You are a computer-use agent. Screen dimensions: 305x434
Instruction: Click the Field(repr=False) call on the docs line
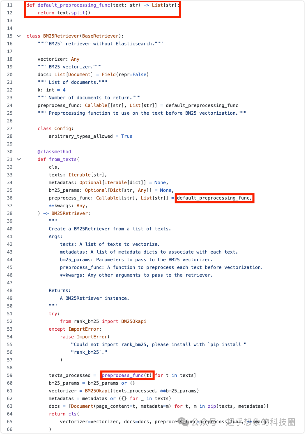[125, 75]
